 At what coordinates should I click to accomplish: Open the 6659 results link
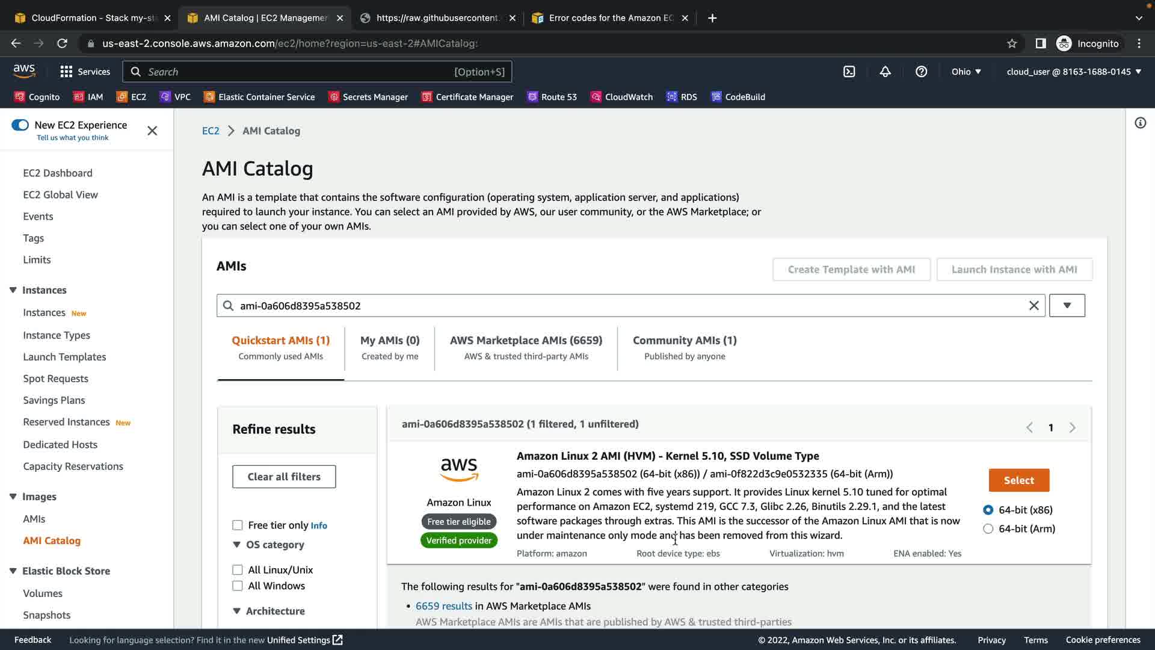click(443, 606)
